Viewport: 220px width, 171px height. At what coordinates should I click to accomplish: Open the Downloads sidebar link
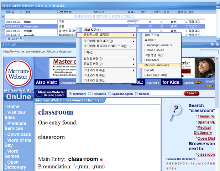coord(19,134)
